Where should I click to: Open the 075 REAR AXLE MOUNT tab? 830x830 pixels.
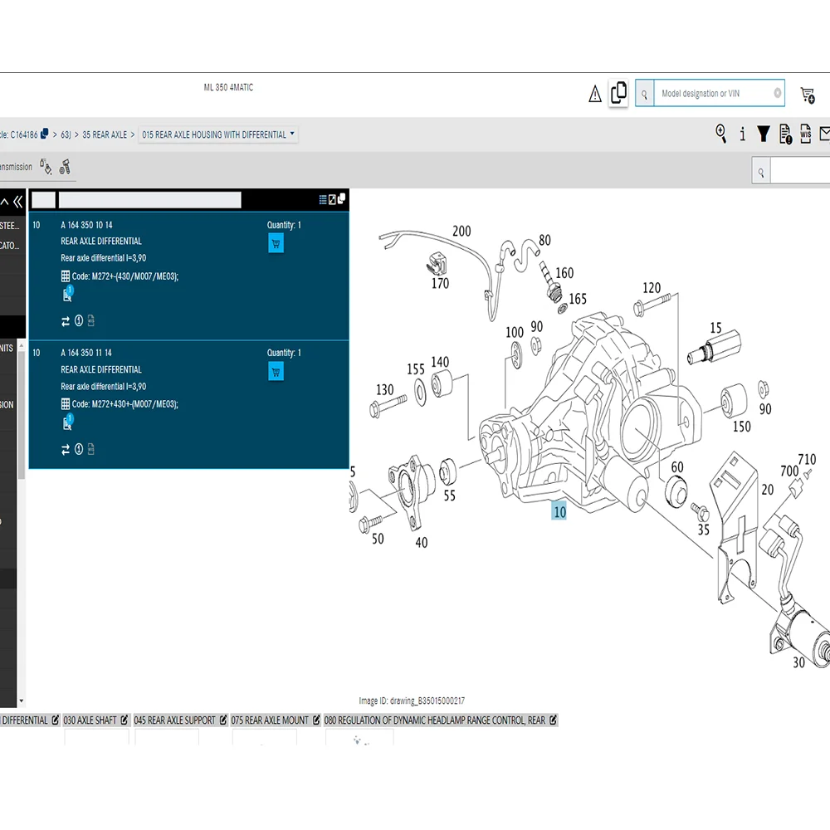270,720
